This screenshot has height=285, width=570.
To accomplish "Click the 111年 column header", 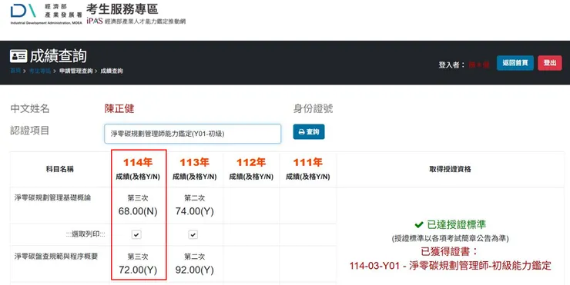I will point(308,162).
